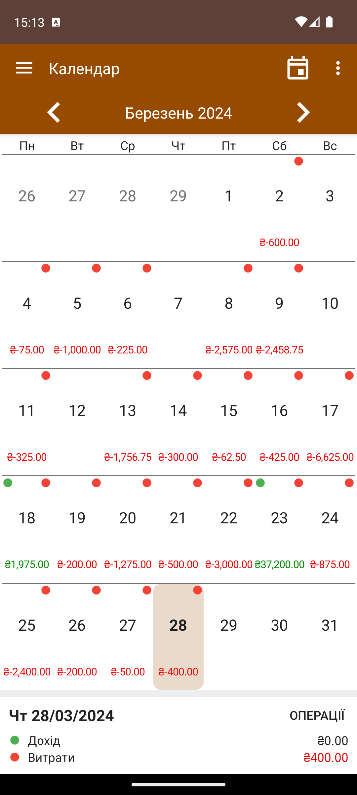Tap the green income dot on March 23

coord(260,483)
